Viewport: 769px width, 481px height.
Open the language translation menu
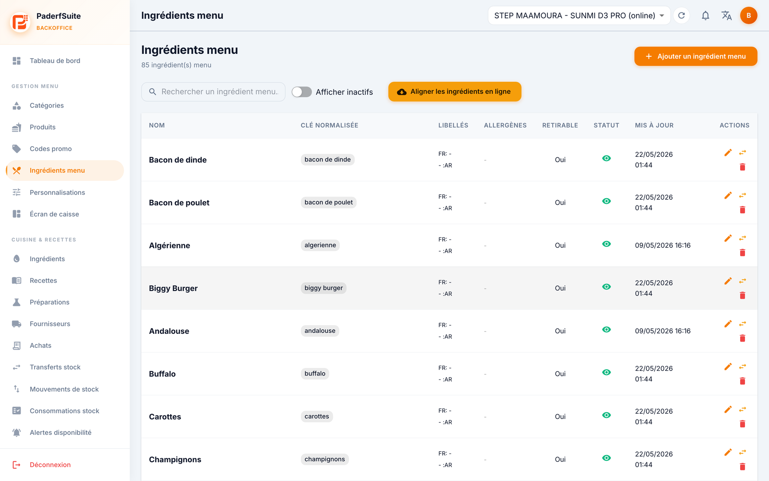(x=727, y=15)
